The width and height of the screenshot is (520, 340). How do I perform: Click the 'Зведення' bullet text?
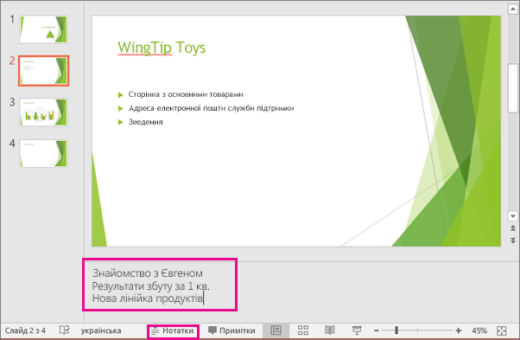click(146, 122)
